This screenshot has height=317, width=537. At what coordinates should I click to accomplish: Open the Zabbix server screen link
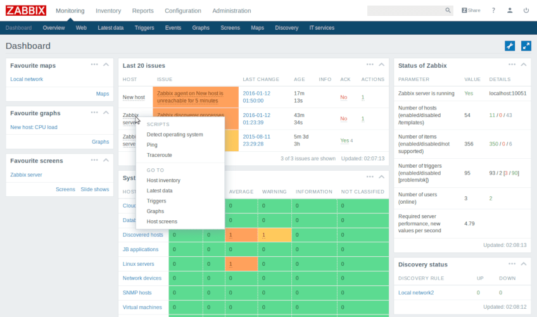click(26, 175)
